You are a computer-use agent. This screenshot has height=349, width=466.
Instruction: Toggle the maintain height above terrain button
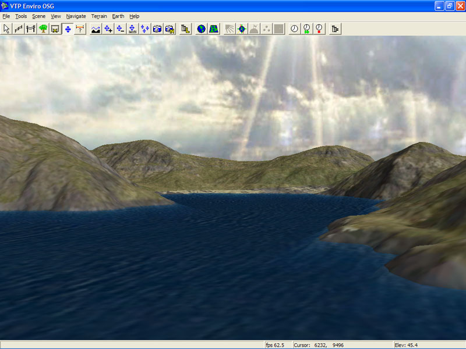(133, 29)
